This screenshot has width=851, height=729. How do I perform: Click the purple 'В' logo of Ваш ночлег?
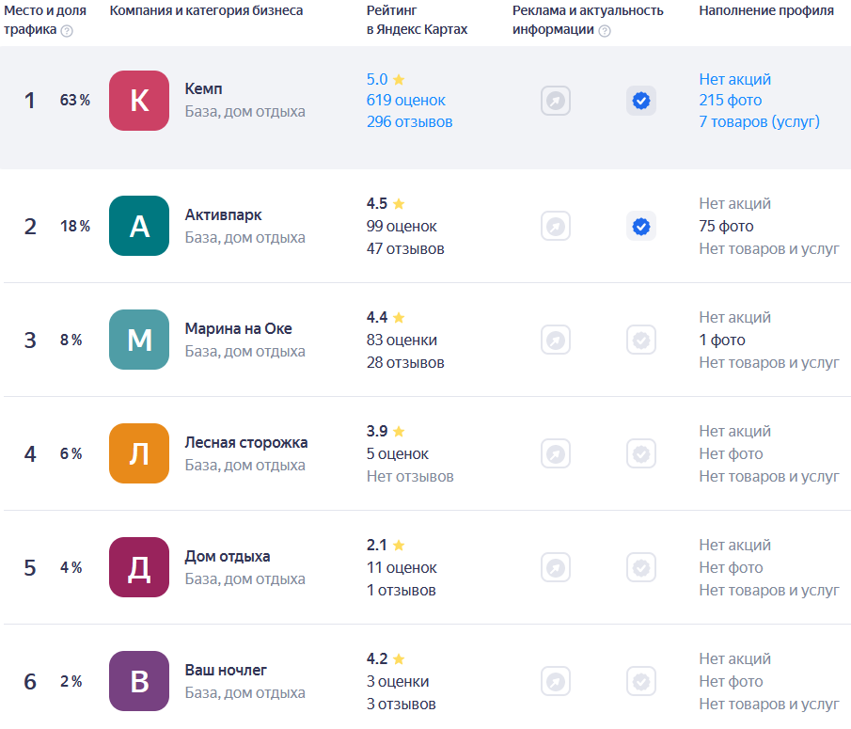pyautogui.click(x=139, y=681)
